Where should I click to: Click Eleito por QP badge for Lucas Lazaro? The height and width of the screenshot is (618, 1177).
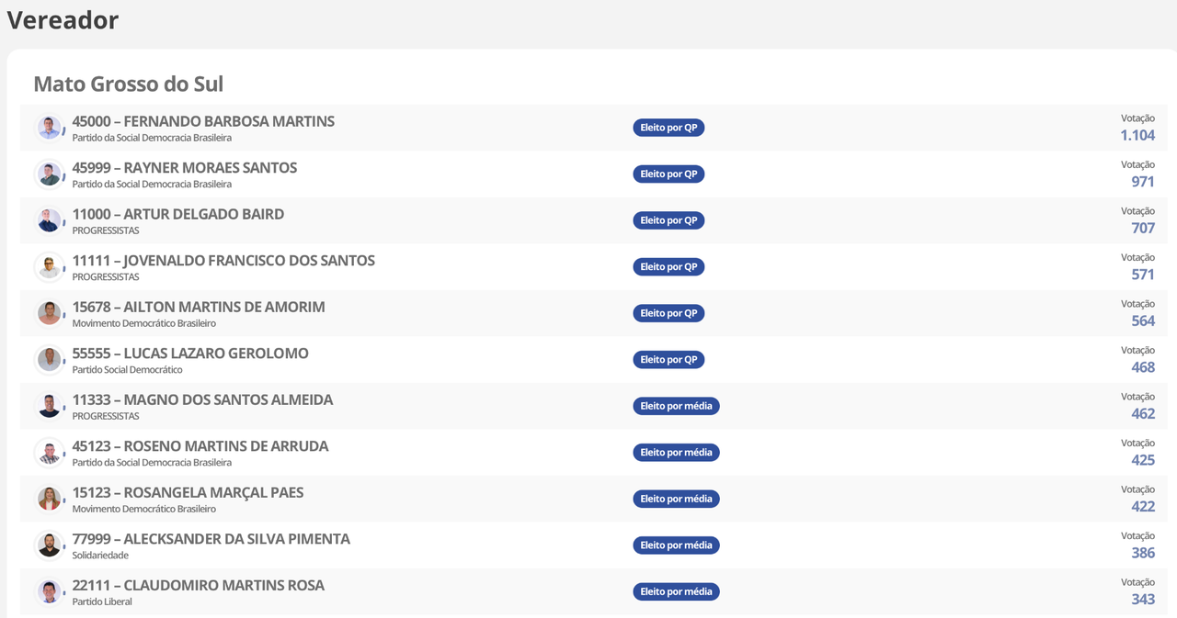click(x=668, y=359)
